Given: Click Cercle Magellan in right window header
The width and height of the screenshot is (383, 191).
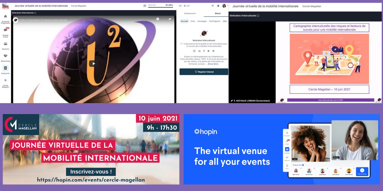Looking at the screenshot, I should pyautogui.click(x=311, y=6).
